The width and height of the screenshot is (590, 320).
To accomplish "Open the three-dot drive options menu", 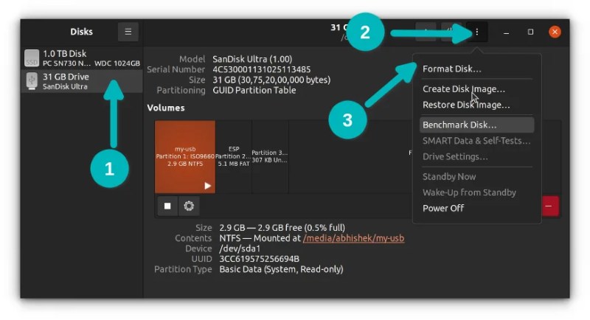I will coord(477,32).
